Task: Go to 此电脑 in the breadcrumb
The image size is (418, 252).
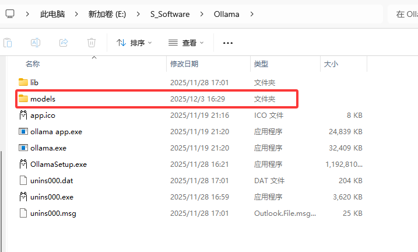Action: click(x=52, y=14)
